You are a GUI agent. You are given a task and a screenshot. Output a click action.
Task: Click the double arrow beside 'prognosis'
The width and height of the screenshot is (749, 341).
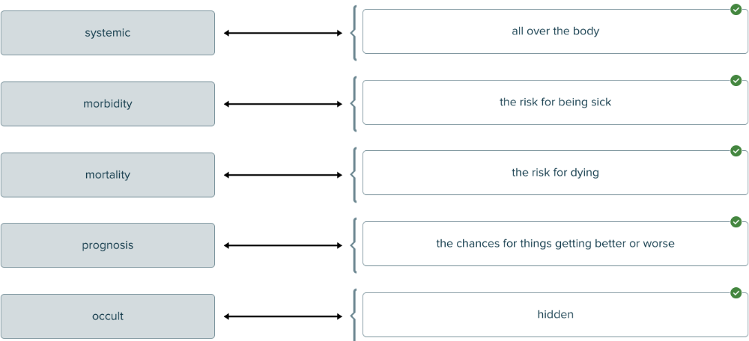point(283,245)
